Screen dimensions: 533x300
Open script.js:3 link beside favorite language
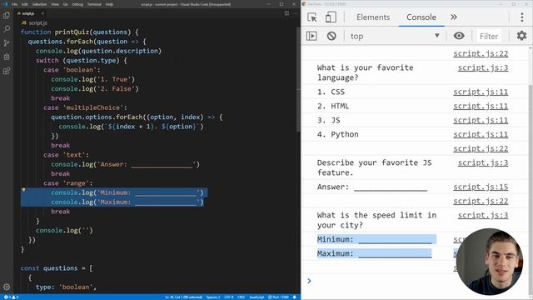coord(483,67)
